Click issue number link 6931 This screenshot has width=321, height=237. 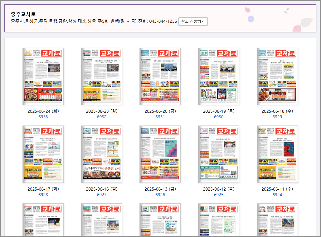pos(160,117)
